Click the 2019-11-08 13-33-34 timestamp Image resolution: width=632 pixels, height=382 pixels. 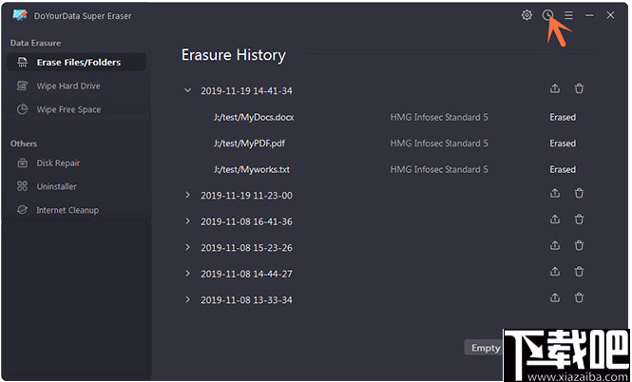[x=247, y=300]
